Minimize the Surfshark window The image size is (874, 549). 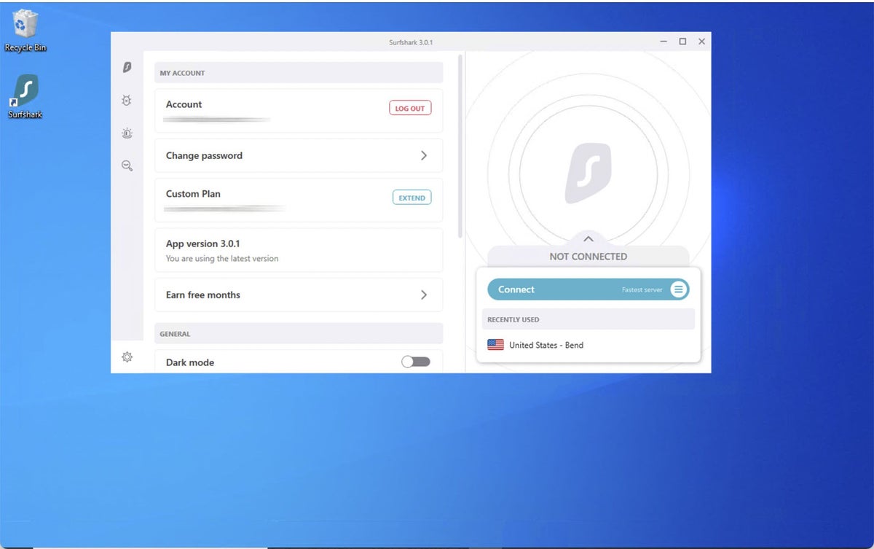664,42
